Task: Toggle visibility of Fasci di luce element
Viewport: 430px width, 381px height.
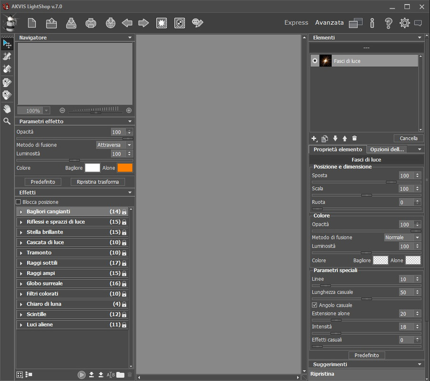Action: pyautogui.click(x=315, y=60)
